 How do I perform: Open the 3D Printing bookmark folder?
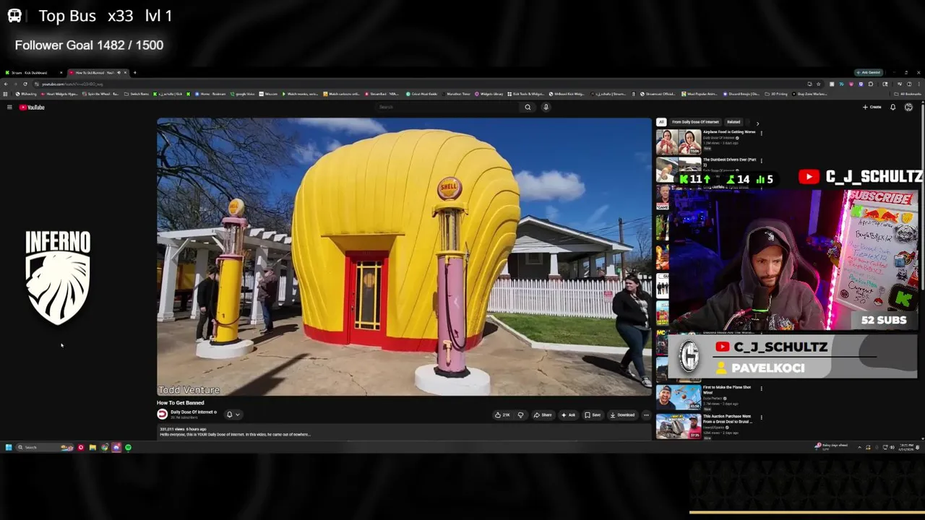click(776, 94)
